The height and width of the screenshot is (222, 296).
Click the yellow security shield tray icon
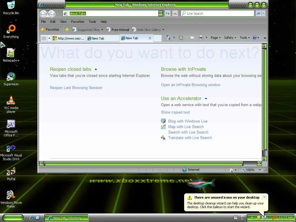(x=259, y=218)
